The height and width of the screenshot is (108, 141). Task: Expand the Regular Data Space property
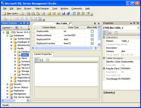(104, 69)
